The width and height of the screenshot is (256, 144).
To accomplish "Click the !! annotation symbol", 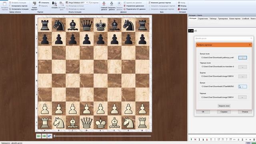I will (211, 140).
